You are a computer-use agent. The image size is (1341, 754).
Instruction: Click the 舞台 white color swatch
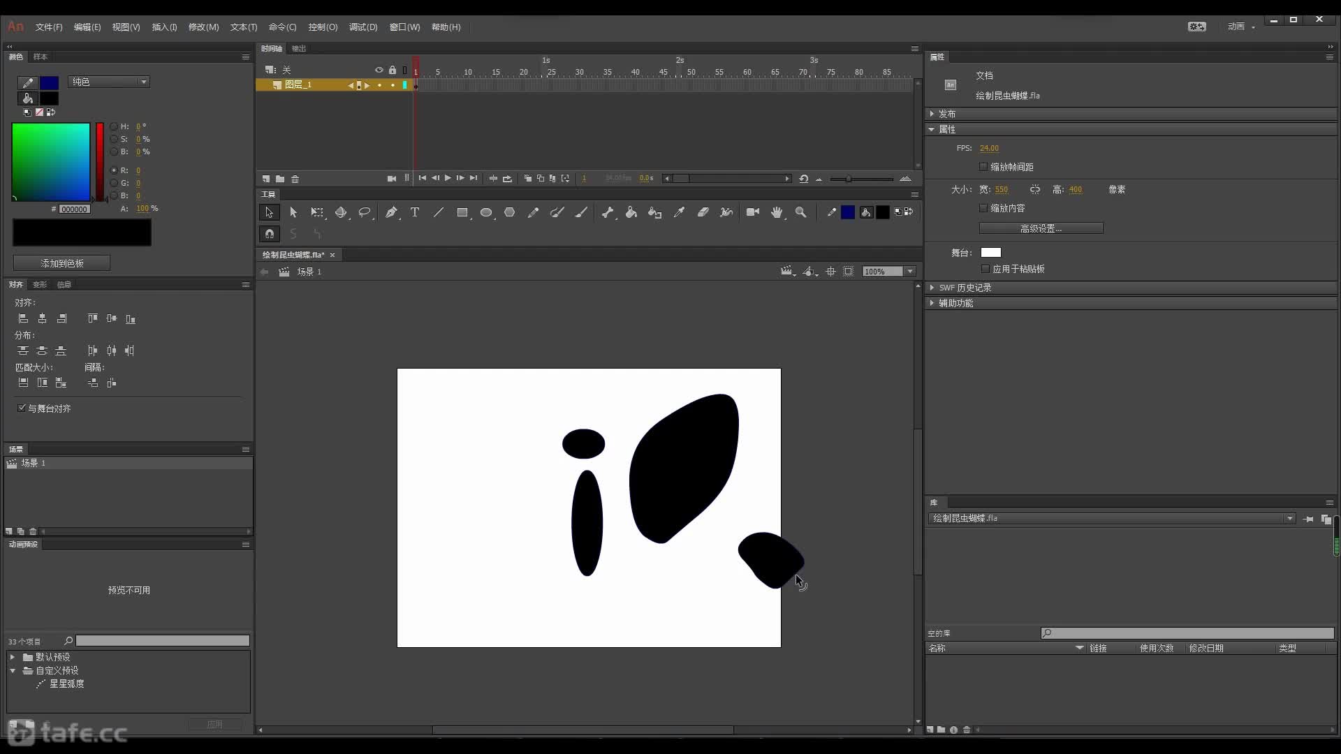pos(991,253)
